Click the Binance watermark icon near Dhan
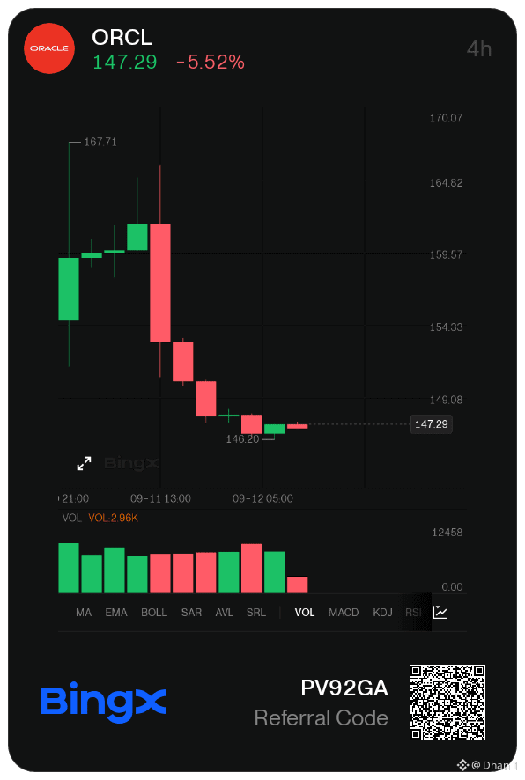525x780 pixels. coord(462,764)
